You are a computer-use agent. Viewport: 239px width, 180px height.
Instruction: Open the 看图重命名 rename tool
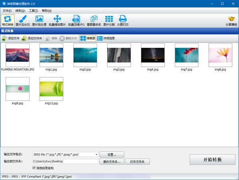point(94,21)
